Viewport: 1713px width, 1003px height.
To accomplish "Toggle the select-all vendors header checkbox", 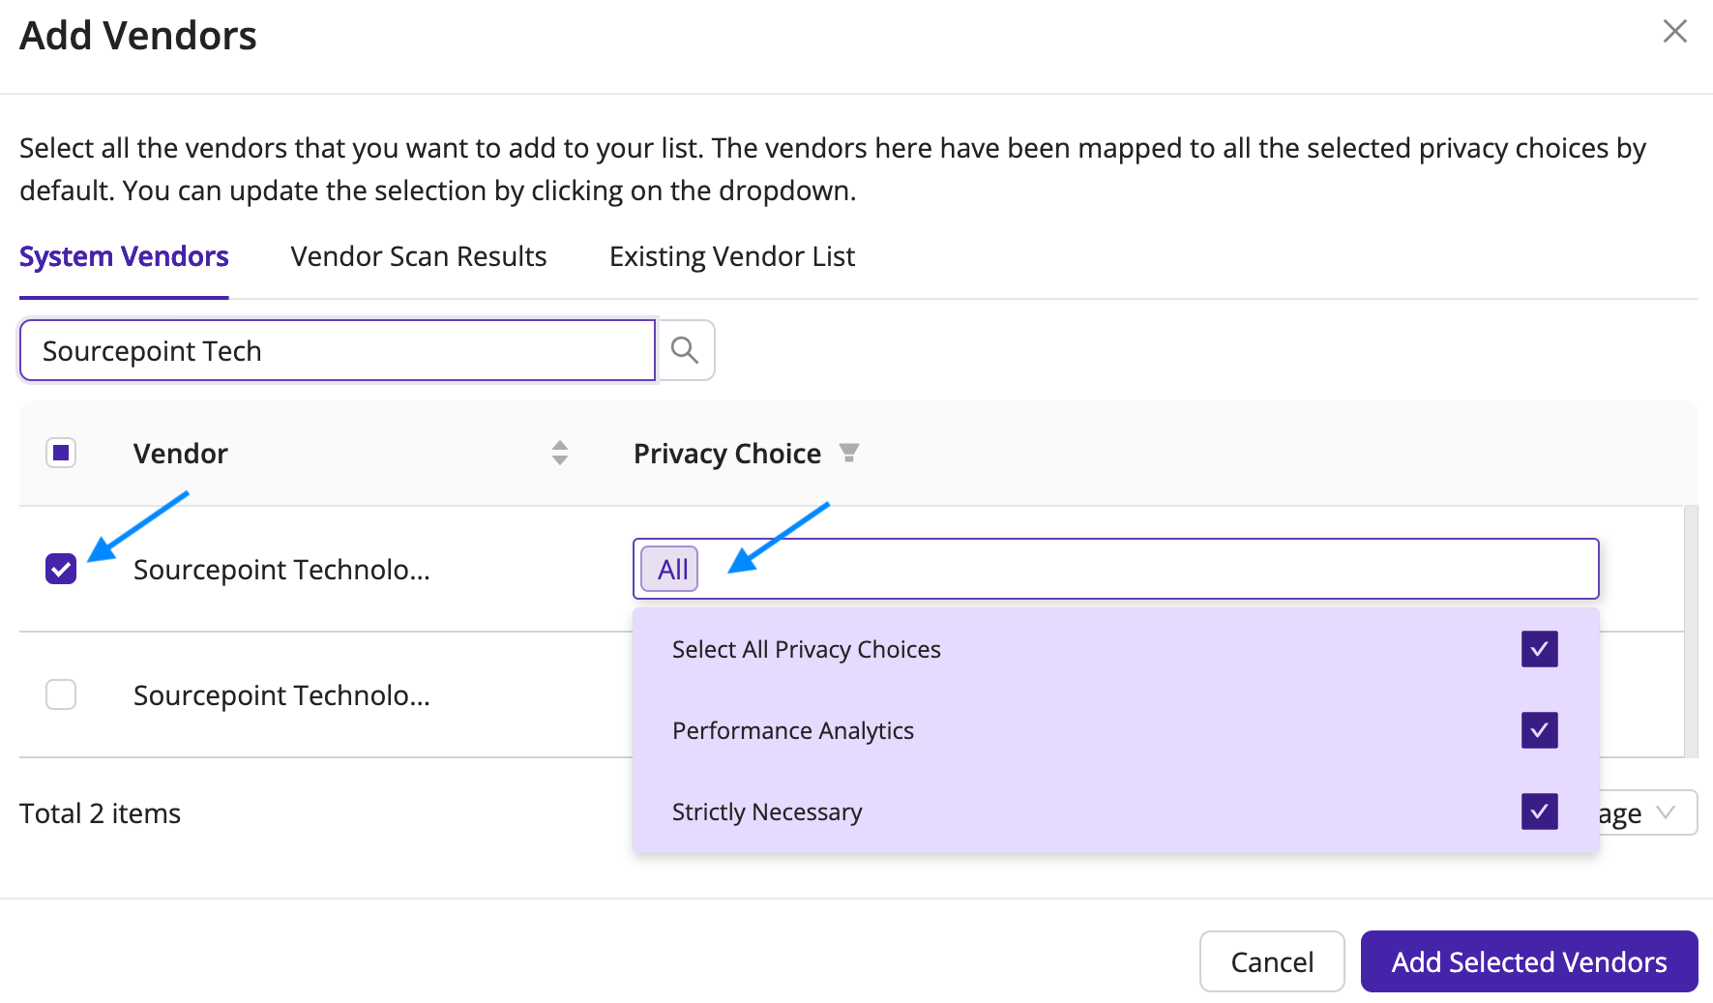I will [61, 453].
